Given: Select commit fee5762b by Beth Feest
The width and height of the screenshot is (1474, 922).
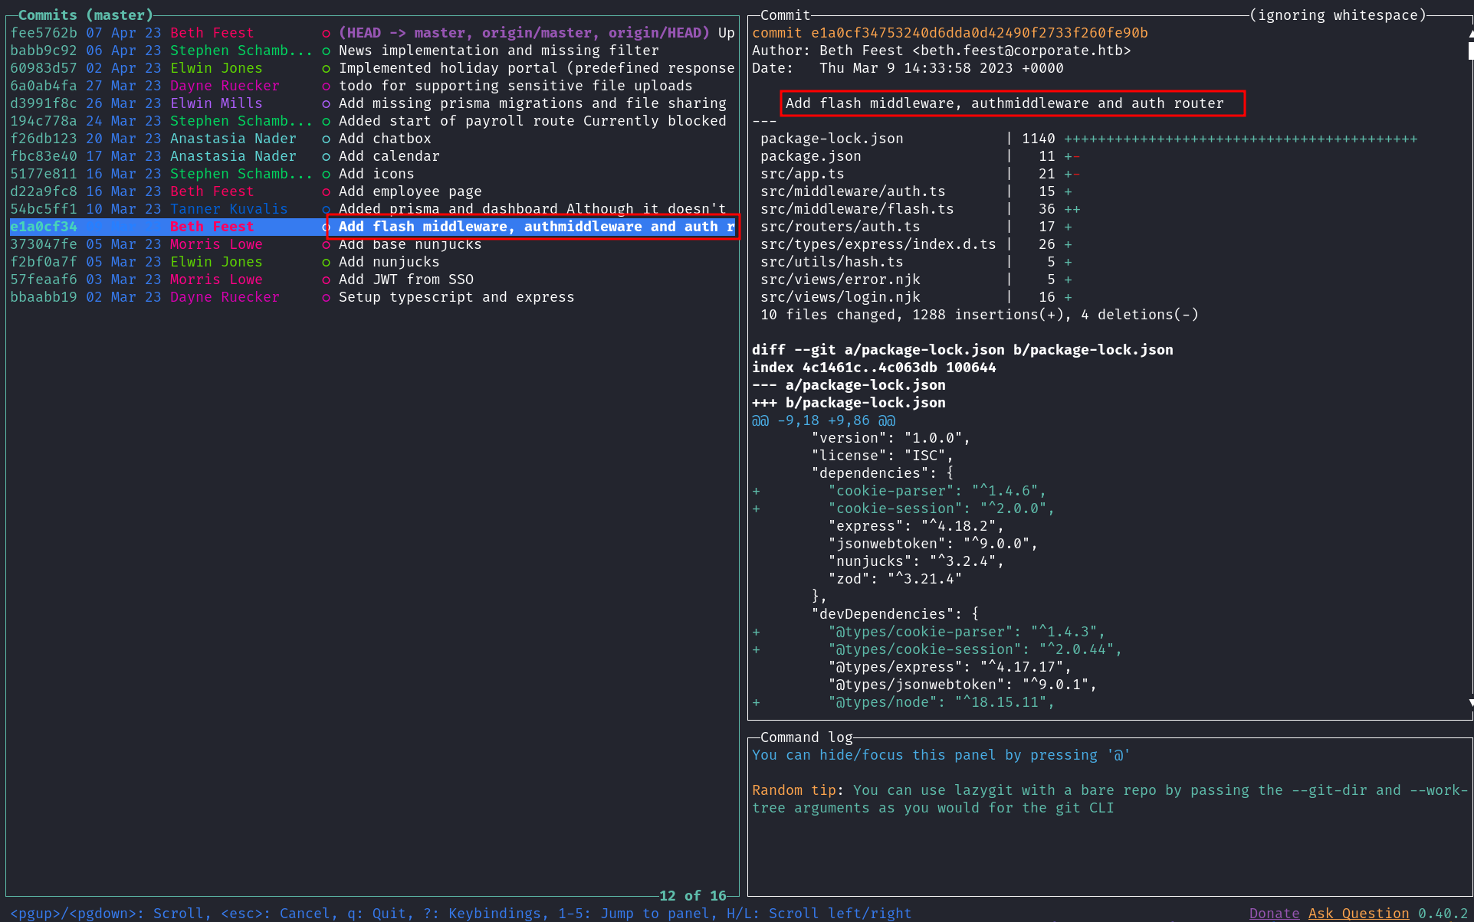Looking at the screenshot, I should [43, 33].
